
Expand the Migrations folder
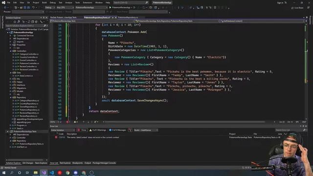(x=11, y=88)
